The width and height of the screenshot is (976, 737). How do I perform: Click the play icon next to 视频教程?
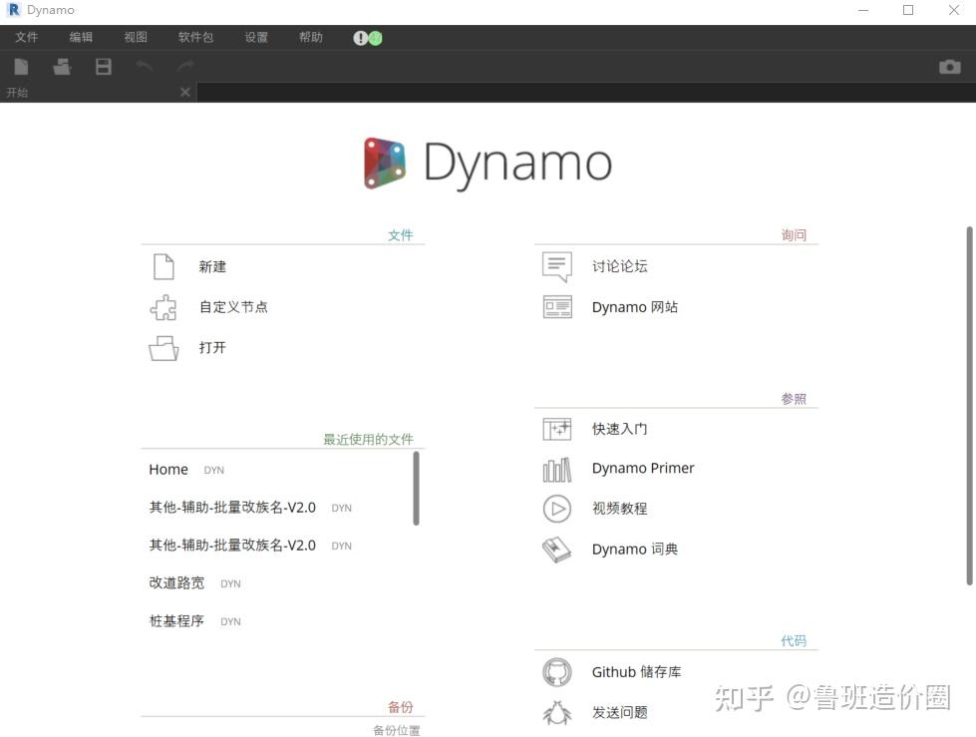[x=556, y=509]
